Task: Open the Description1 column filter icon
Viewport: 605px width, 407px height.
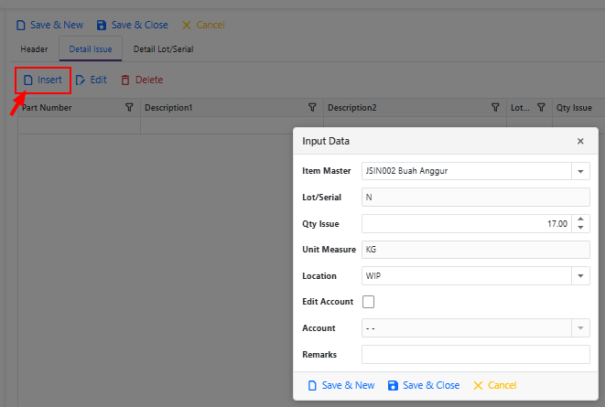Action: (x=312, y=108)
